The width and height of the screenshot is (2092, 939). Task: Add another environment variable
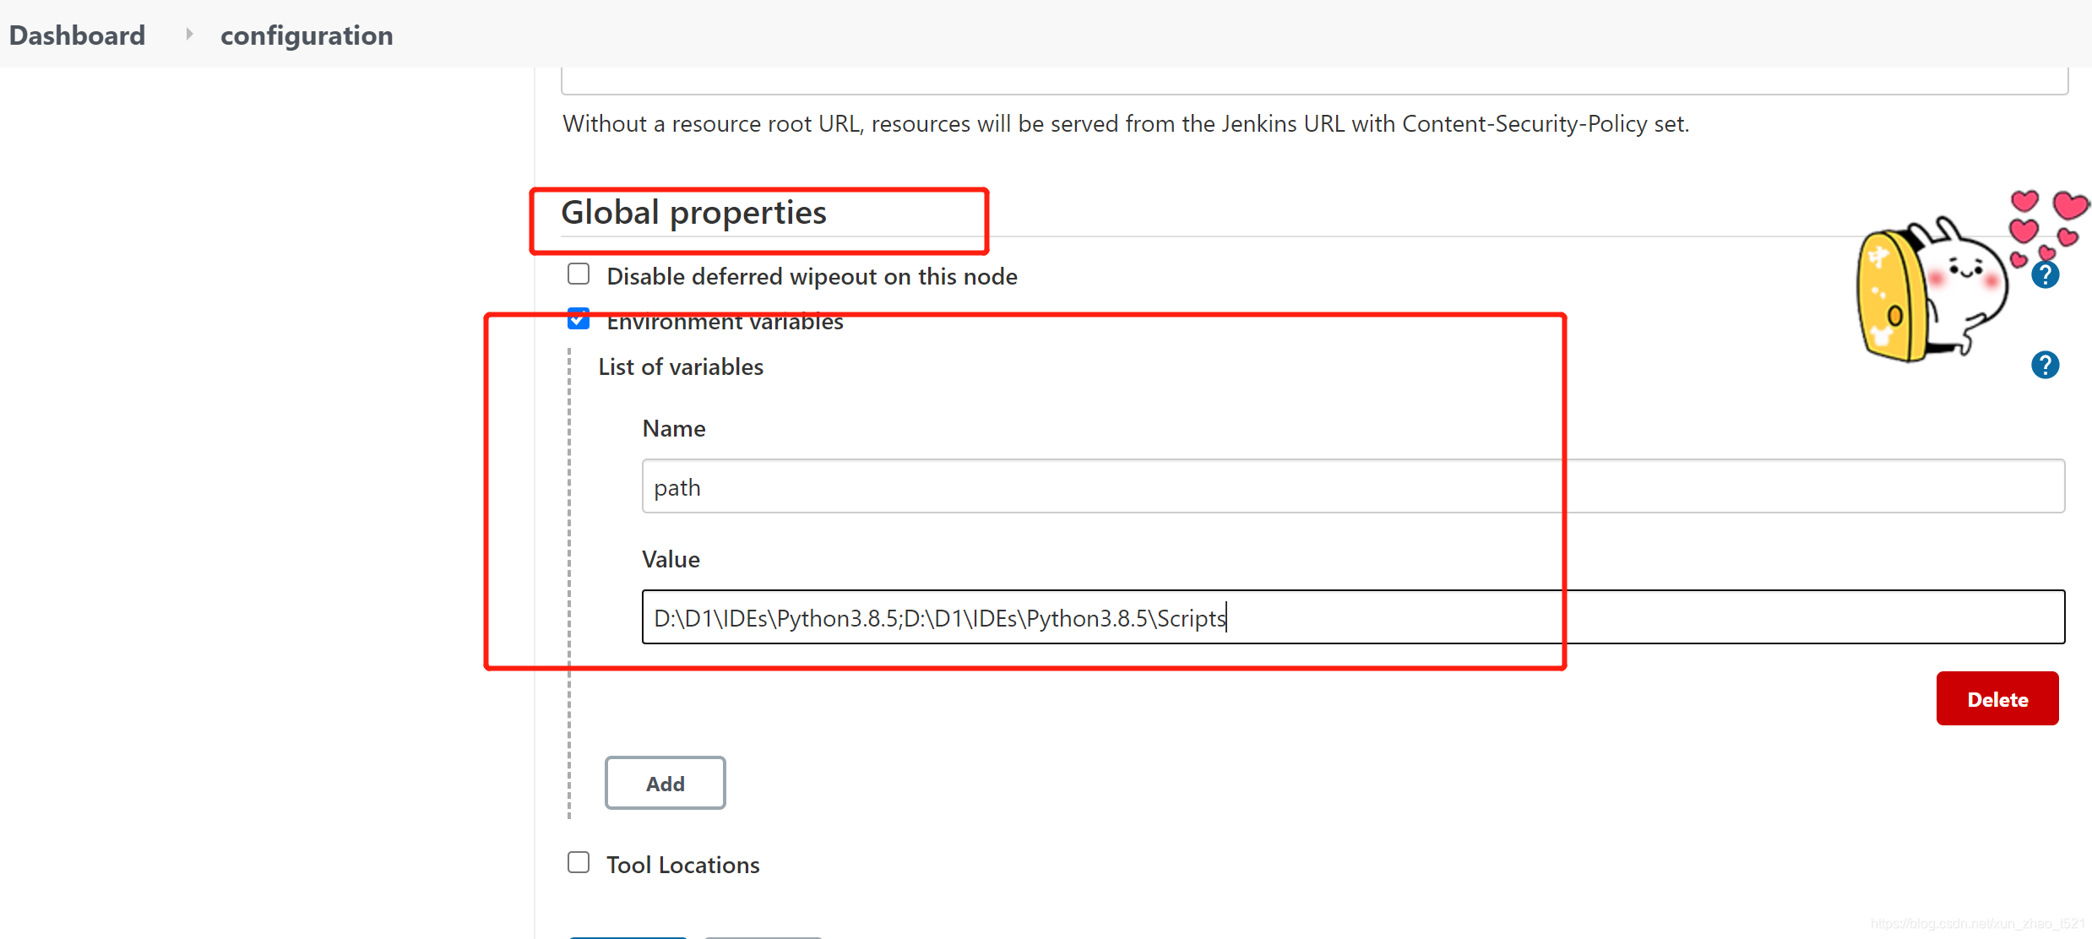click(x=665, y=783)
